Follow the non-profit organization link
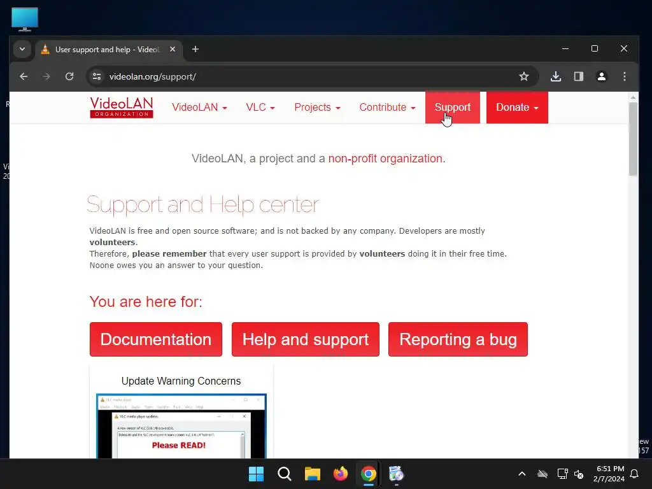The image size is (652, 489). [x=386, y=159]
